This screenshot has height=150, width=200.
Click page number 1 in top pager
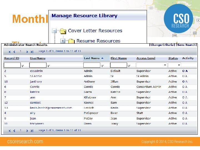[21, 51]
